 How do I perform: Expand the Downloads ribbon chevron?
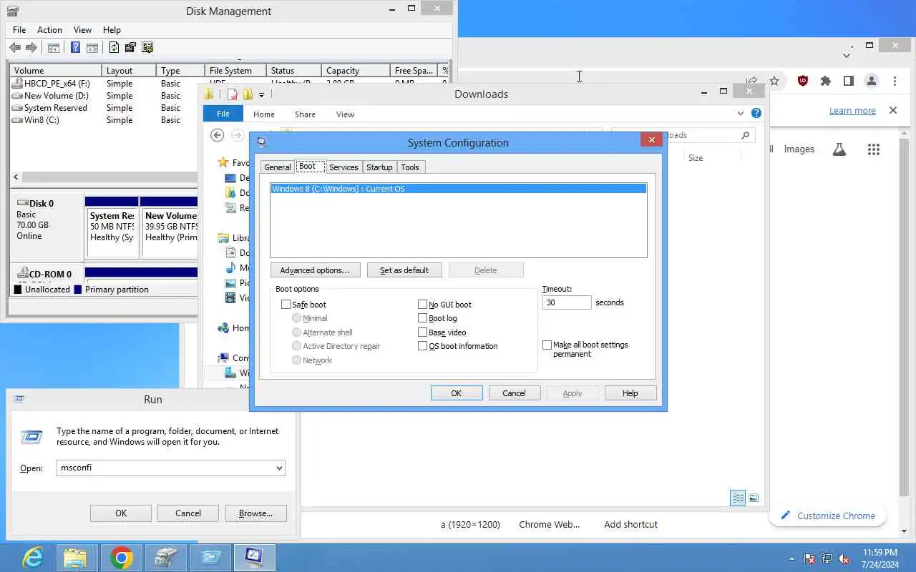pyautogui.click(x=741, y=114)
